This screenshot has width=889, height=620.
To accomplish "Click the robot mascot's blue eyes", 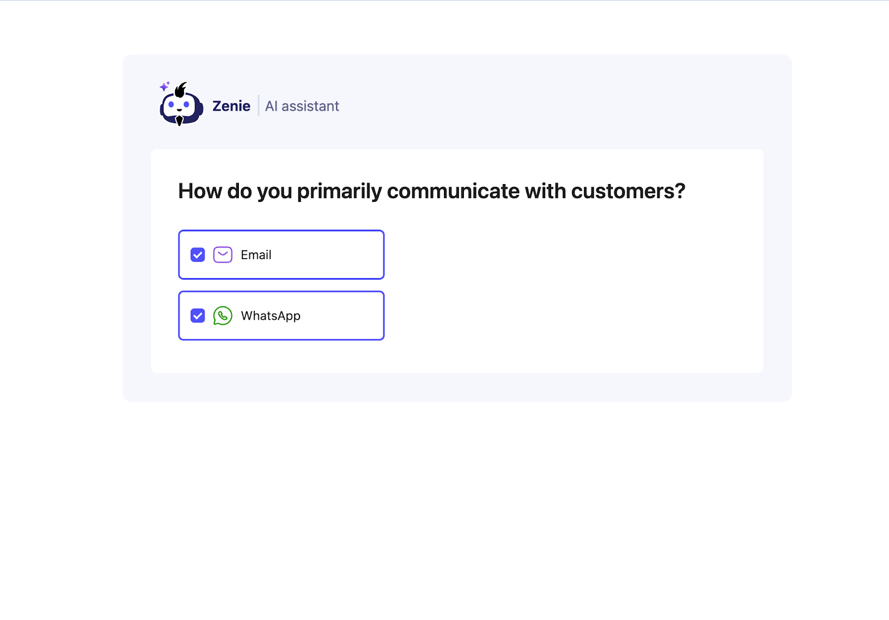I will (x=179, y=105).
